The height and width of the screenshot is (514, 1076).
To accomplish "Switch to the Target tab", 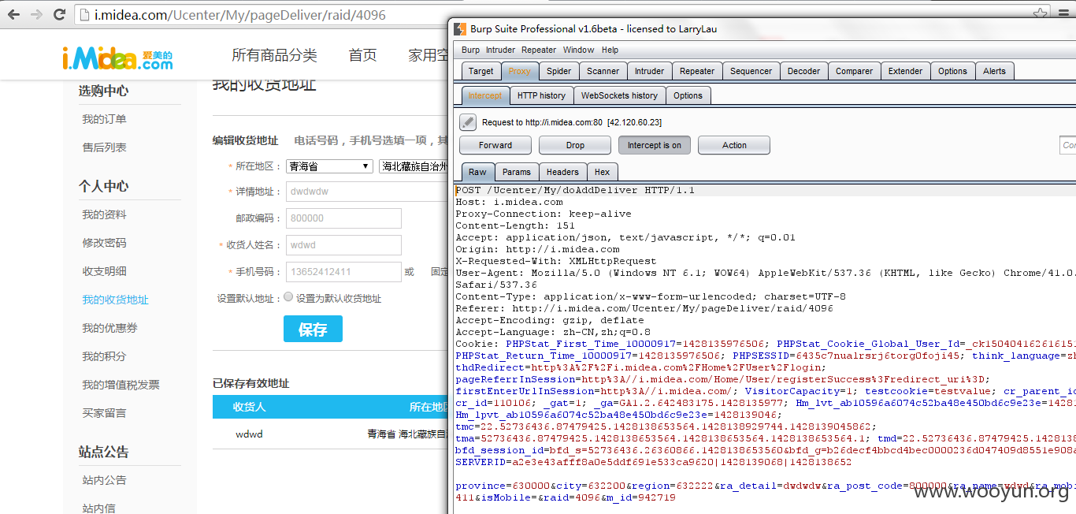I will [480, 71].
